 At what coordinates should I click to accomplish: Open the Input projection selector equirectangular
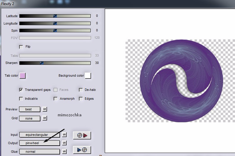pyautogui.click(x=40, y=135)
